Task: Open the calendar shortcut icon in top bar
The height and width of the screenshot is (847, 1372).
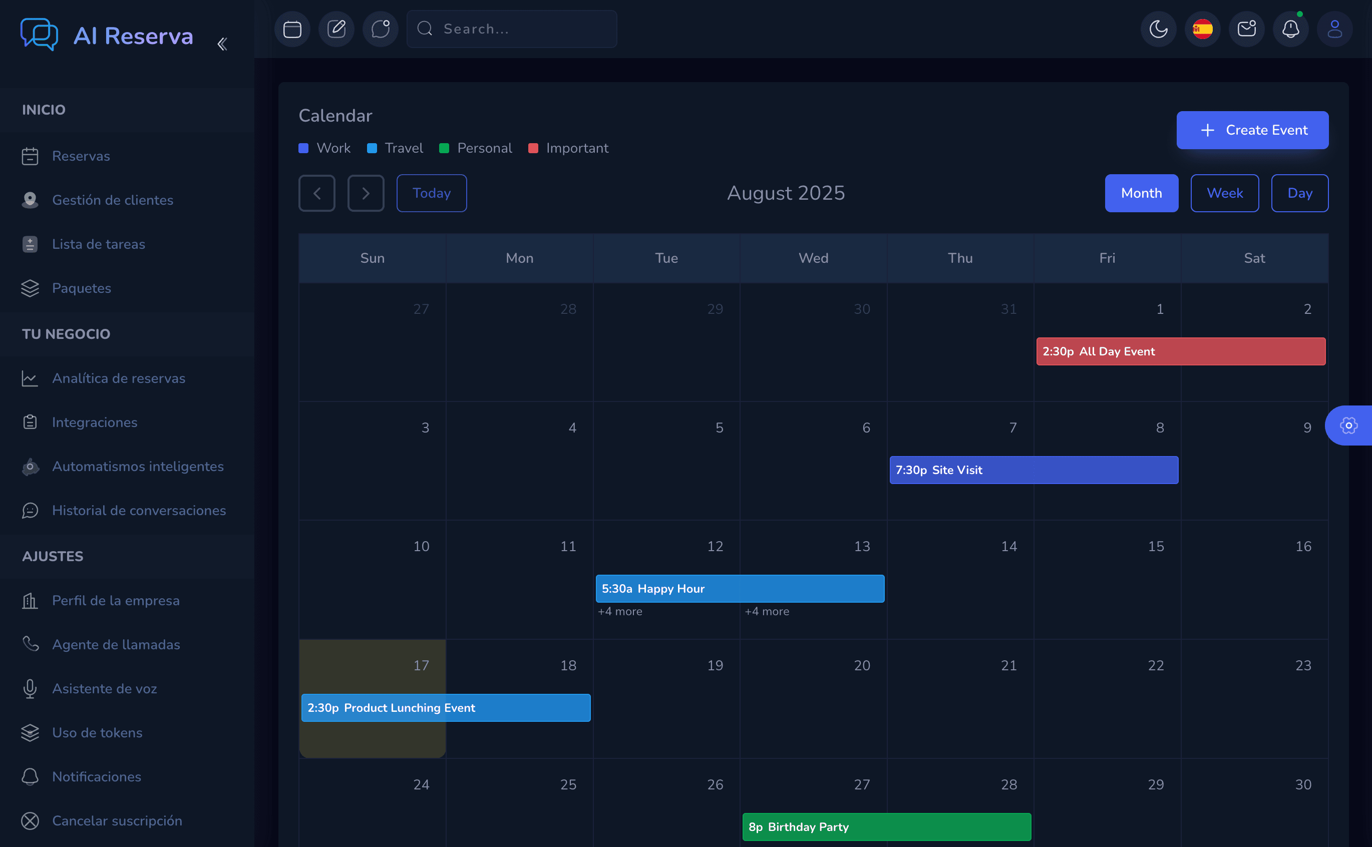Action: tap(292, 29)
